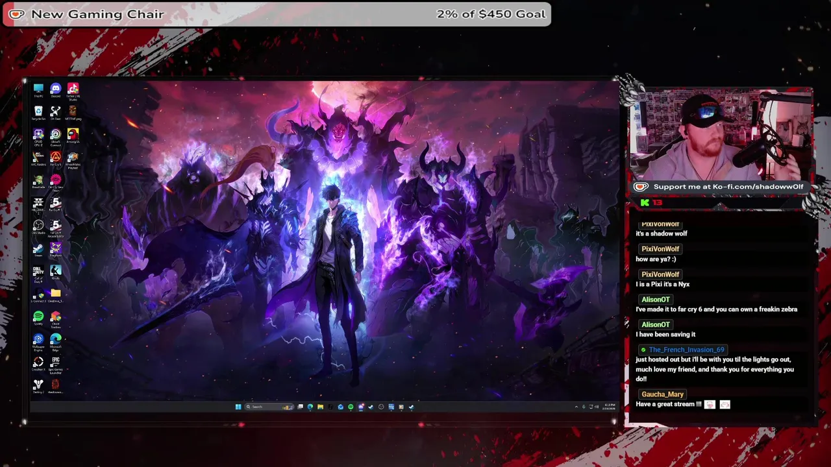The height and width of the screenshot is (467, 831).
Task: Click chat message "it's a shadow wolf"
Action: click(661, 233)
